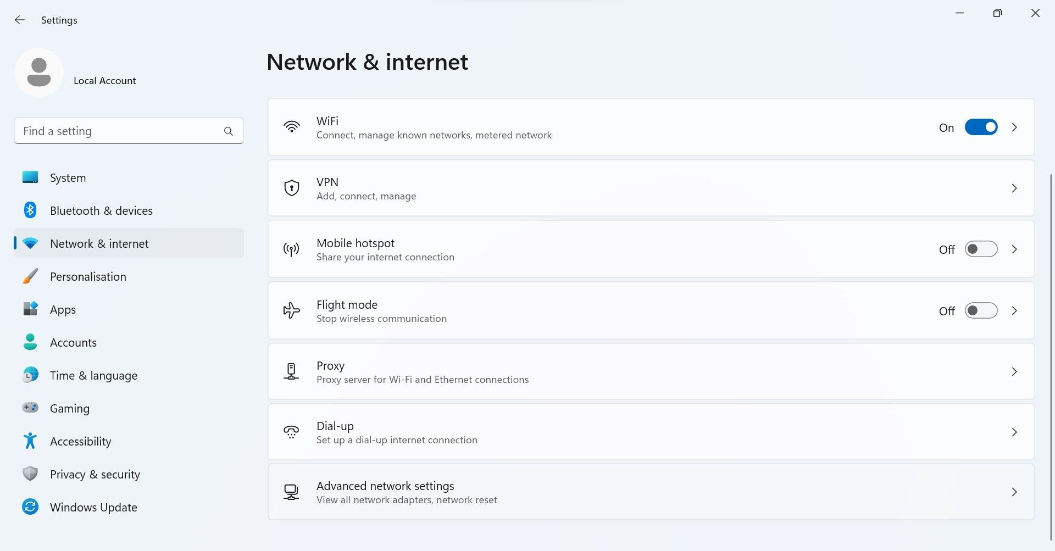Open the Personalisation settings section
1055x551 pixels.
pos(88,276)
